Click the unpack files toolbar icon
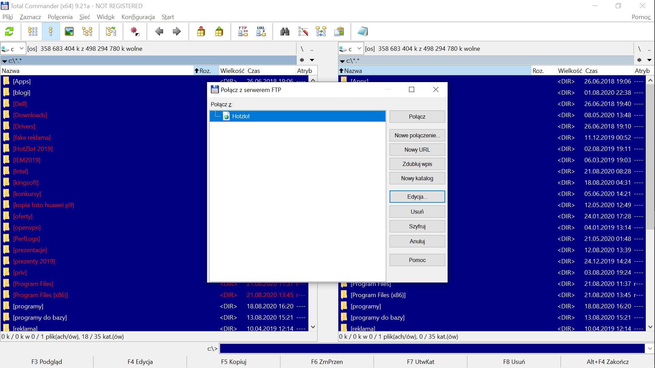This screenshot has height=368, width=655. click(219, 32)
